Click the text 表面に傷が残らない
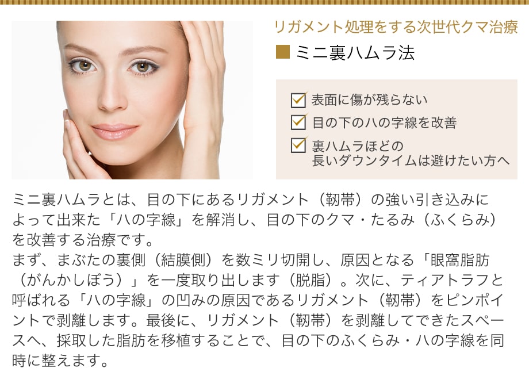The height and width of the screenshot is (387, 529). tap(369, 100)
